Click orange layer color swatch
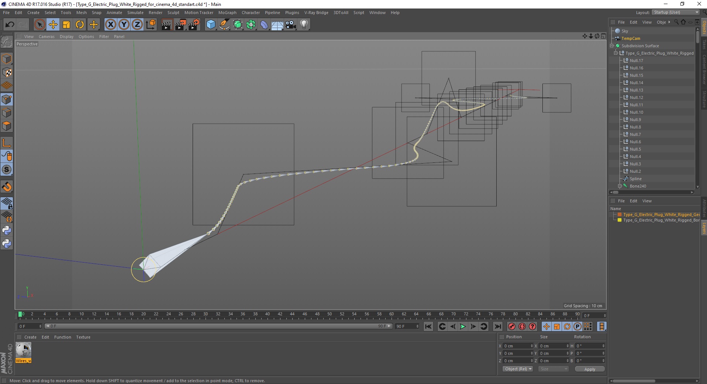Image resolution: width=707 pixels, height=384 pixels. tap(620, 215)
